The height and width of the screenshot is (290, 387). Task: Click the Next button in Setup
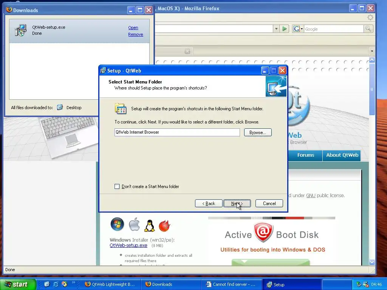pos(237,204)
